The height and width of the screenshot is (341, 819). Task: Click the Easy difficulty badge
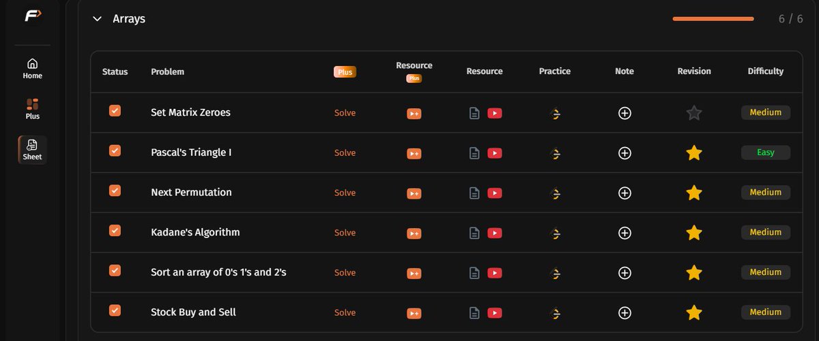tap(766, 152)
